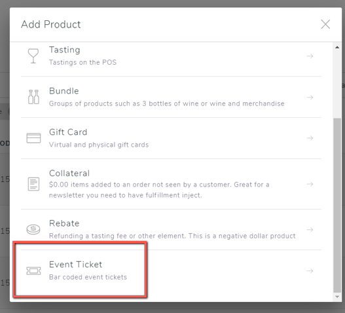The height and width of the screenshot is (313, 345).
Task: Click the Tasting wine glass icon
Action: 33,56
